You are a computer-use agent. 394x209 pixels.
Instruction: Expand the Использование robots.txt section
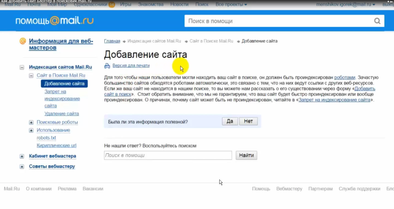31,130
